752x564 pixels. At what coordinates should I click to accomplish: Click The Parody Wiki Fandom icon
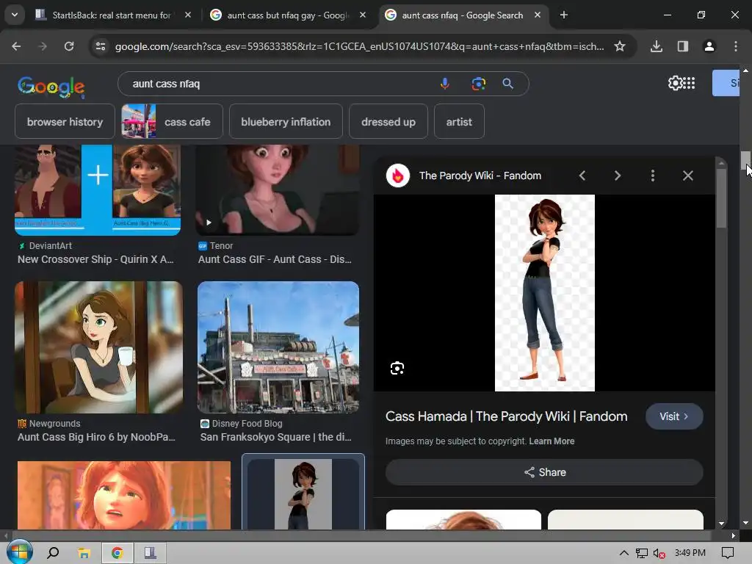pyautogui.click(x=398, y=176)
